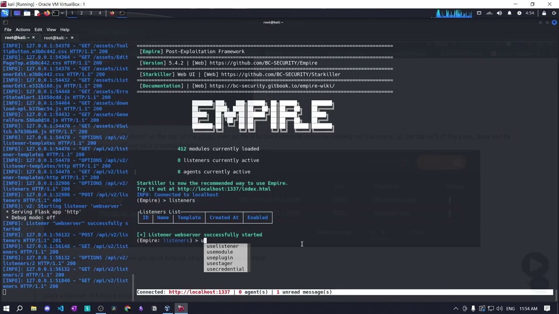This screenshot has width=559, height=314.
Task: Click the show desktop panel icon
Action: (x=17, y=13)
